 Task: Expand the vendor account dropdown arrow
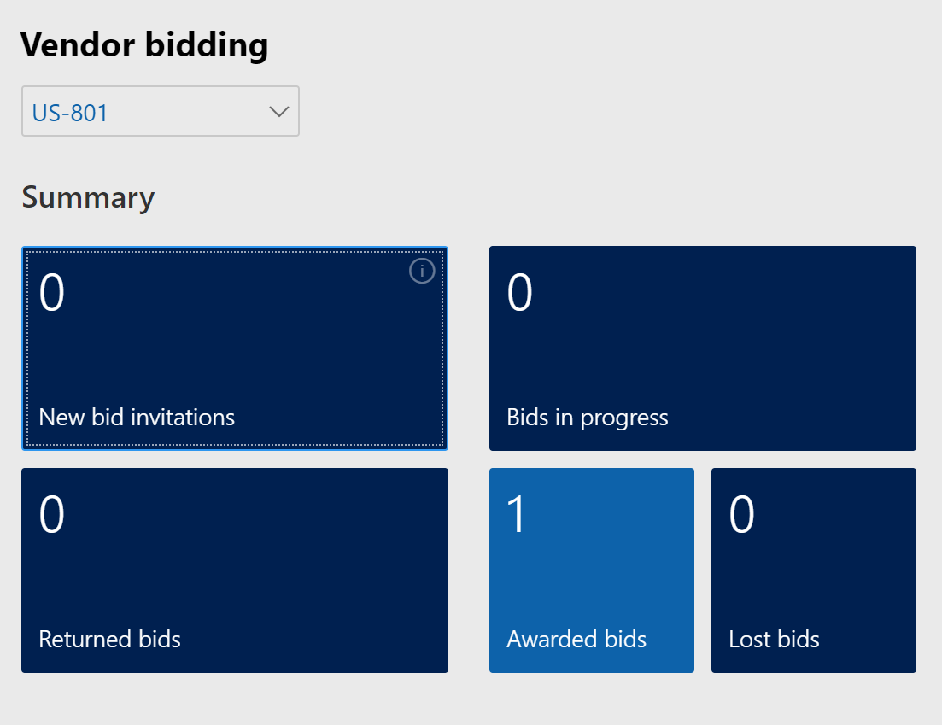pos(278,112)
